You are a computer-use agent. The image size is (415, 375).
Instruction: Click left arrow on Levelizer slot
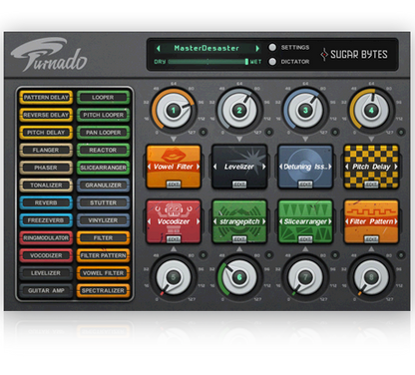point(215,167)
